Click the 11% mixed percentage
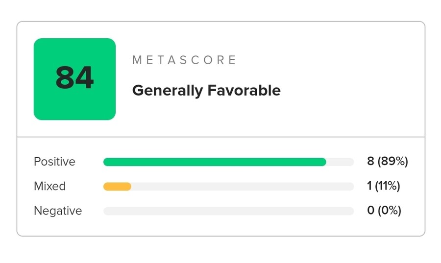 (x=388, y=186)
